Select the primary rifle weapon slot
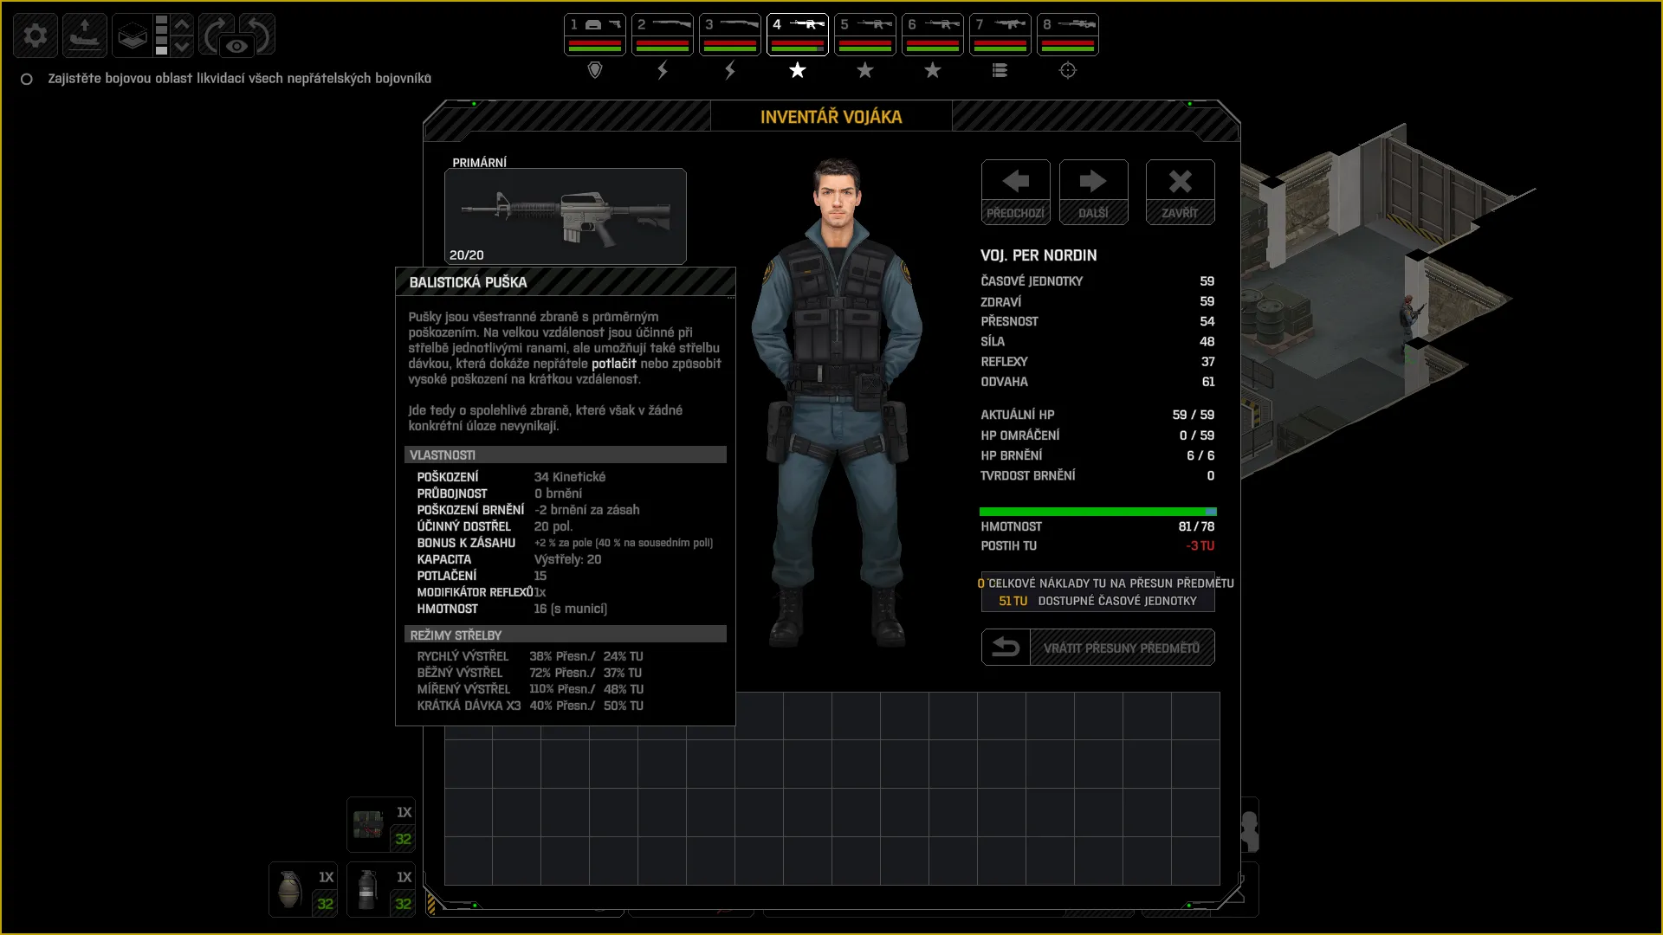 (566, 216)
